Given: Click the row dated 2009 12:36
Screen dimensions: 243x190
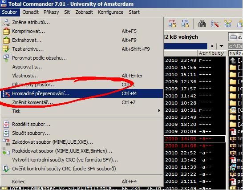Looking at the screenshot, I should click(195, 82).
